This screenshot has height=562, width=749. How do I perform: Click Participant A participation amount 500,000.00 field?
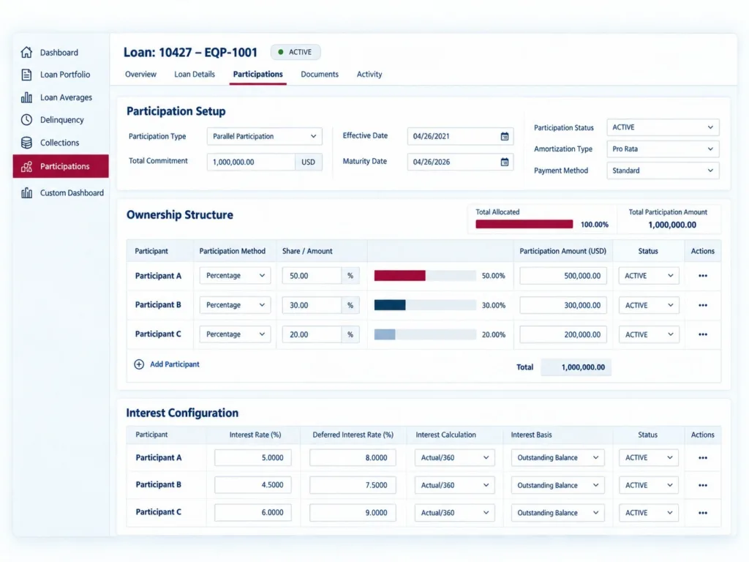pos(563,276)
